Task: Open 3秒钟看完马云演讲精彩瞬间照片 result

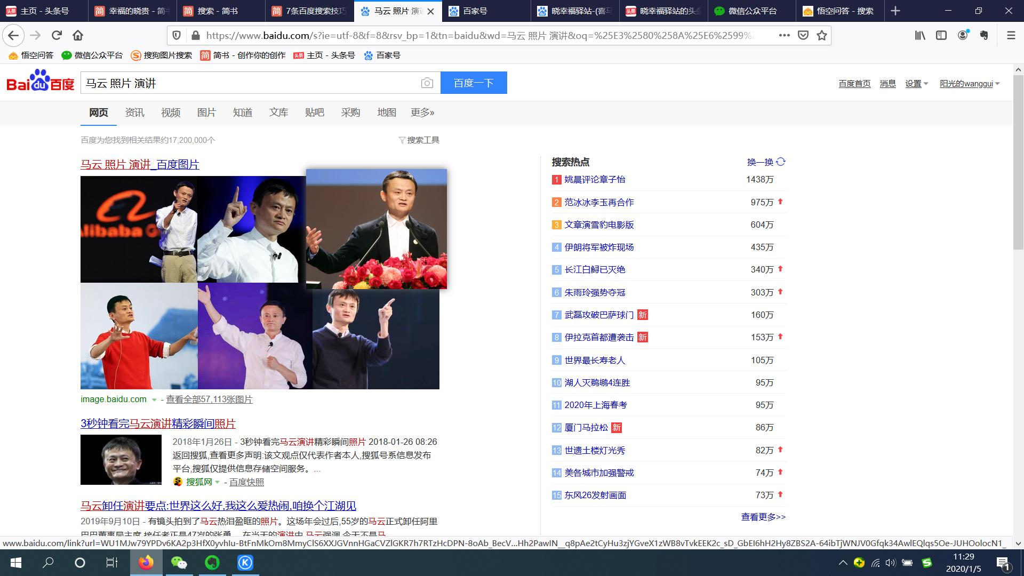Action: [x=158, y=423]
